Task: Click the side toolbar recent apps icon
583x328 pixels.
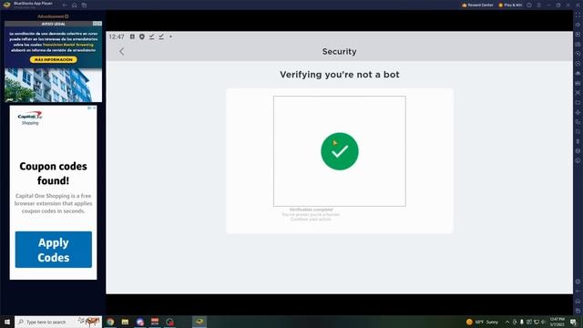Action: [x=578, y=311]
